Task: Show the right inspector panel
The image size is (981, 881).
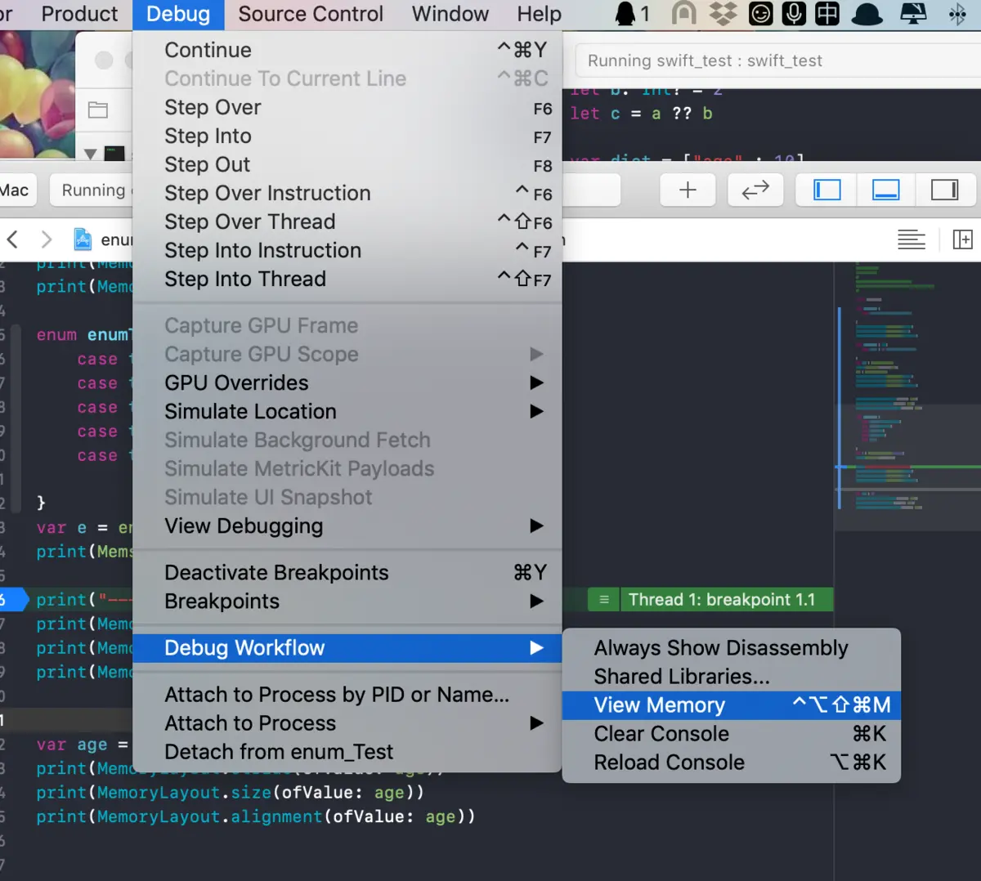Action: tap(946, 189)
